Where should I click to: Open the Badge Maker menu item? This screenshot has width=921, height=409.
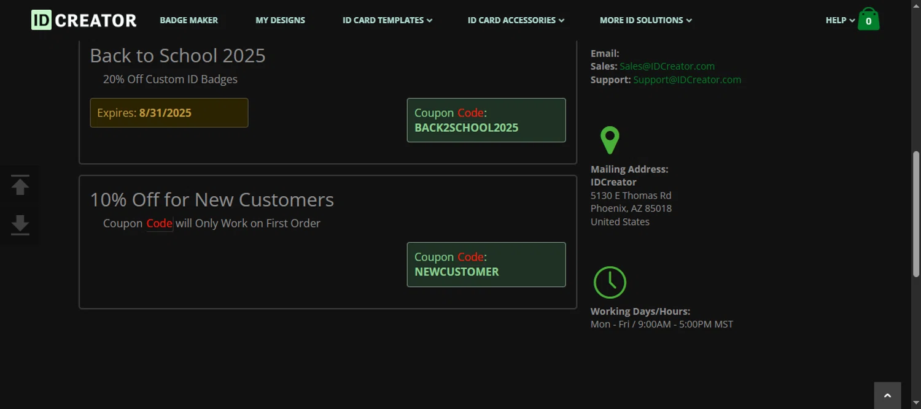pos(188,20)
